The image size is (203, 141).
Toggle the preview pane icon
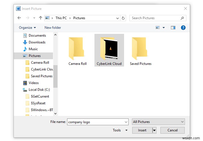point(173,28)
